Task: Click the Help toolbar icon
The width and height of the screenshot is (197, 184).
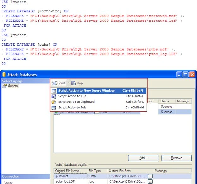Action: click(x=74, y=83)
